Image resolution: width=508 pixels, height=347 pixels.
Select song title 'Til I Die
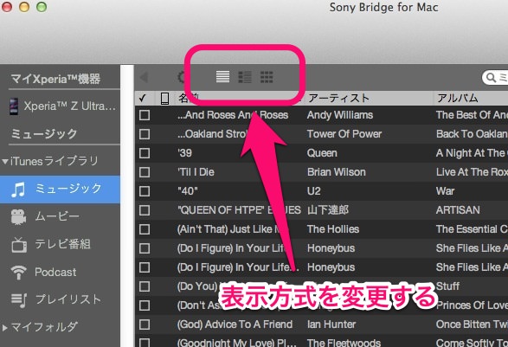(x=196, y=172)
